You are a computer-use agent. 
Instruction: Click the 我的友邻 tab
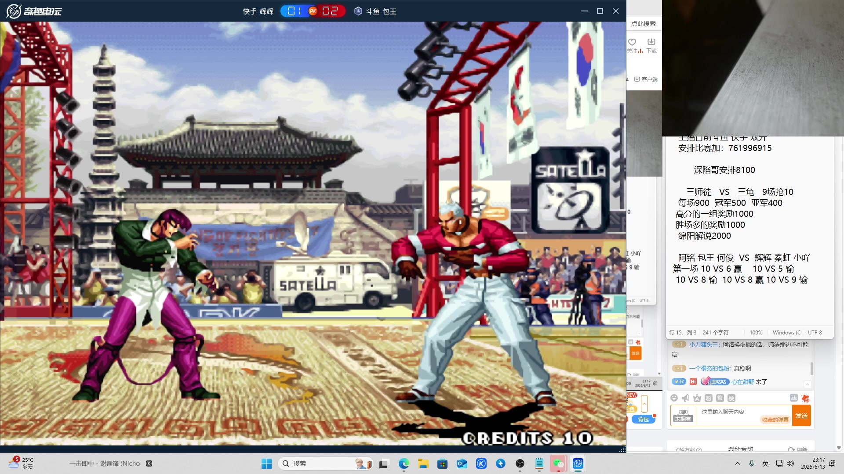point(741,449)
